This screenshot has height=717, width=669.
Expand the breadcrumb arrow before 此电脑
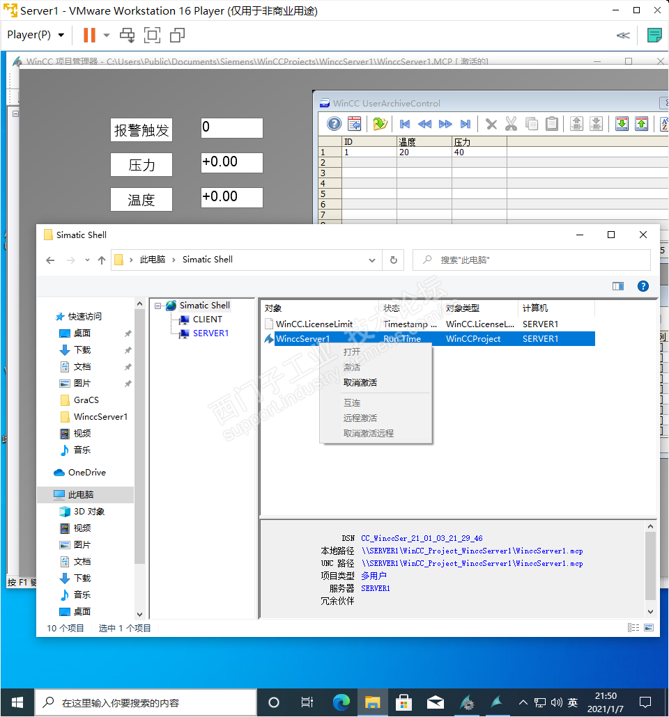(x=131, y=260)
